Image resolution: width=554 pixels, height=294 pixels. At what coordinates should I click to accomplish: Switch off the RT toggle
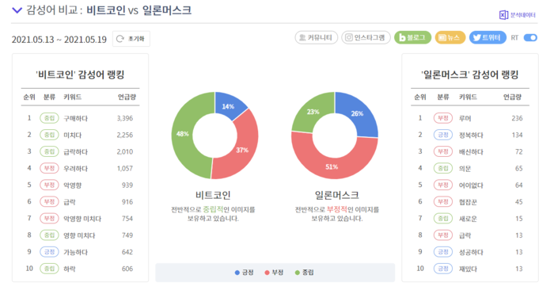pyautogui.click(x=530, y=37)
